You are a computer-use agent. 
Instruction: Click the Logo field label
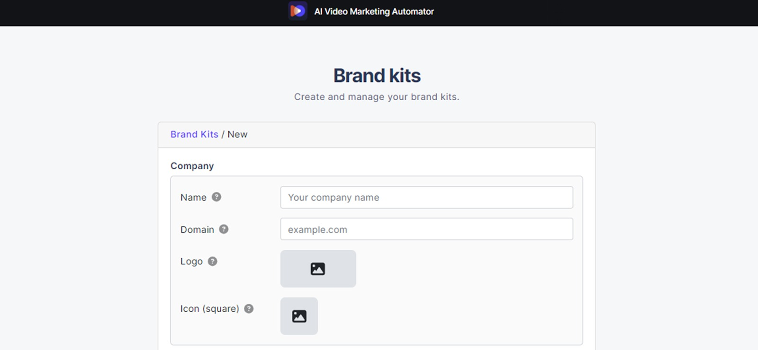(191, 262)
